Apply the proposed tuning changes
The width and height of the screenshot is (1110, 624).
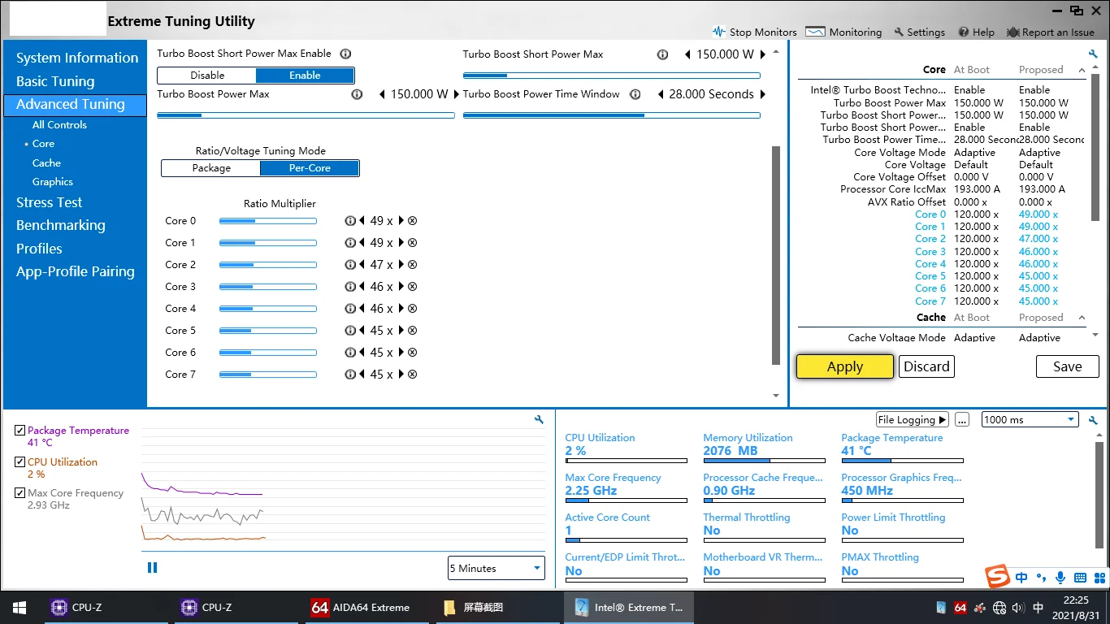pos(845,366)
